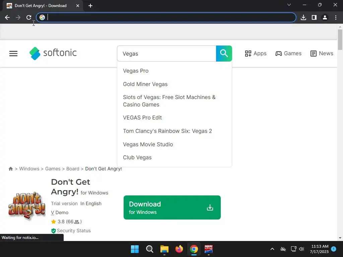
Task: Click the cloud sync tray icon
Action: coord(283,249)
